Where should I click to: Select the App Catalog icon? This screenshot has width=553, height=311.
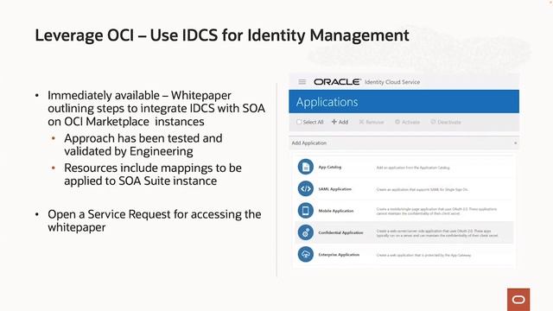coord(305,167)
